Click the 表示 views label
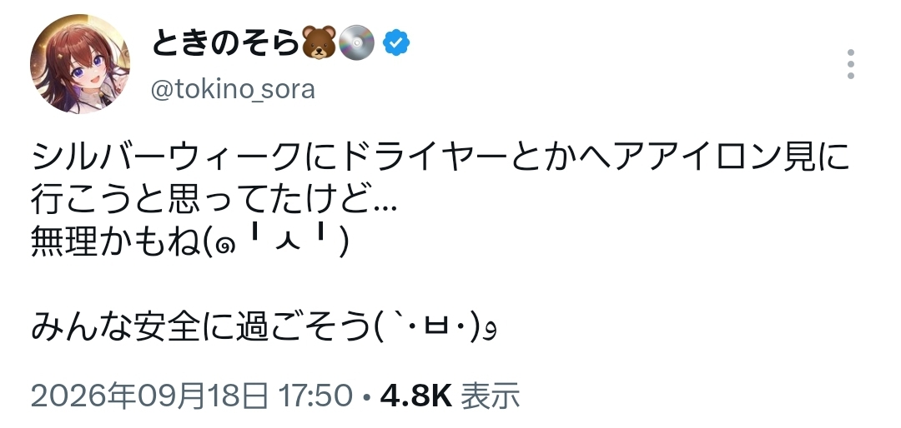Image resolution: width=901 pixels, height=428 pixels. [x=491, y=396]
